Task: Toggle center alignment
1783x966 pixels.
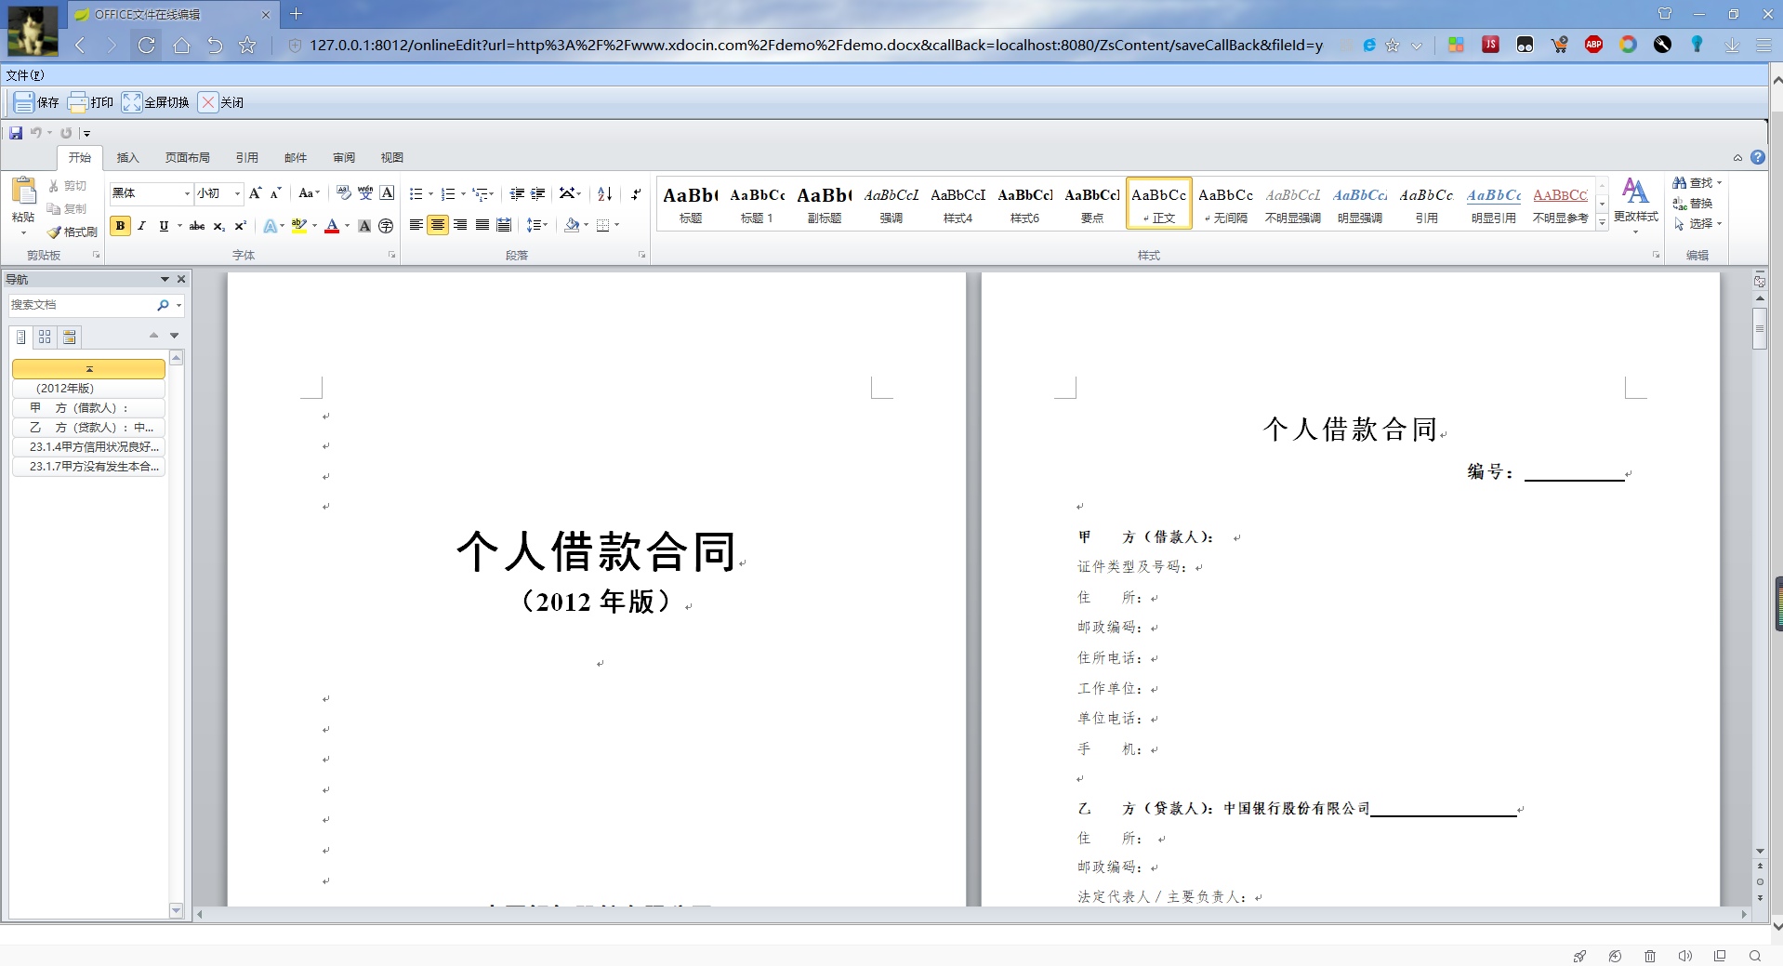Action: coord(438,225)
